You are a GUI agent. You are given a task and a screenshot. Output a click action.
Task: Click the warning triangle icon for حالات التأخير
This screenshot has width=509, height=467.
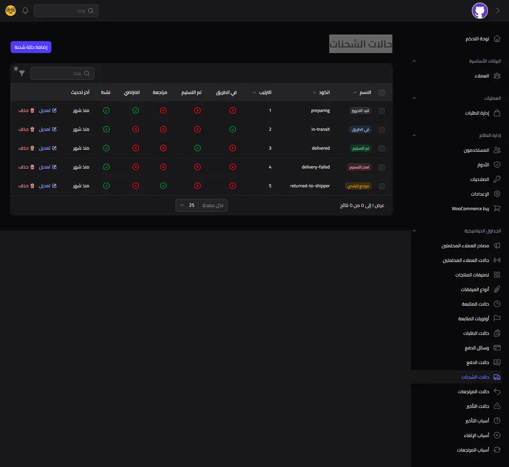click(497, 406)
